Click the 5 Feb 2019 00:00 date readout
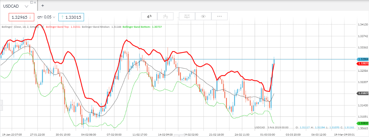 coord(278,127)
